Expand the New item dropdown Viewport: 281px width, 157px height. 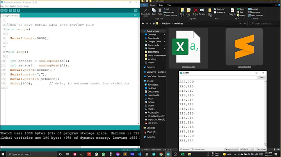219,9
